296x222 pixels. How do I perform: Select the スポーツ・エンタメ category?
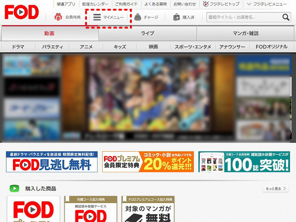[x=193, y=47]
